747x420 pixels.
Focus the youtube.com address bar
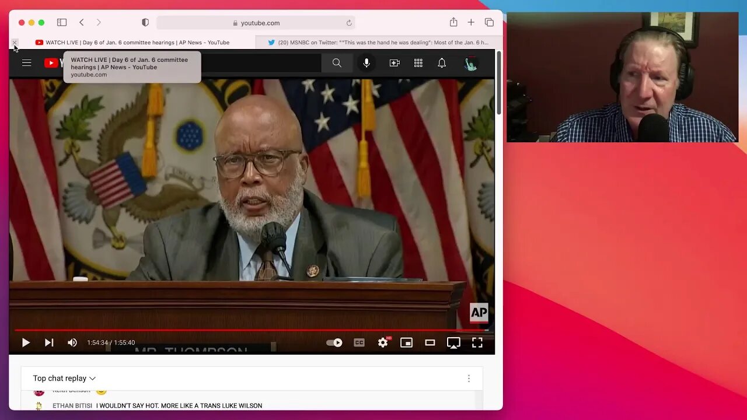point(256,23)
